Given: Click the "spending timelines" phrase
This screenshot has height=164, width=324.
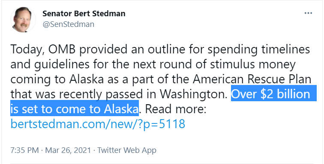Looking at the screenshot, I should click(x=259, y=50).
